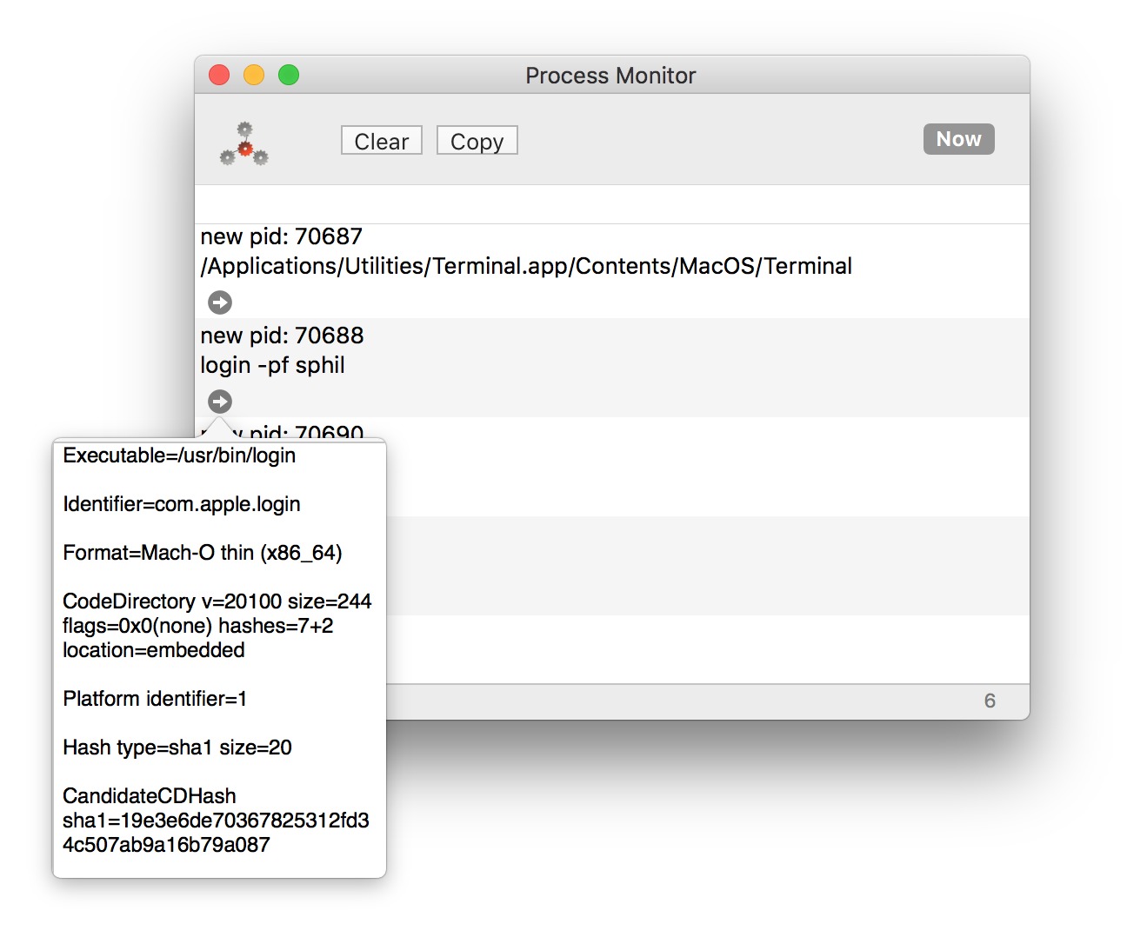Click the empty filter field above the list
This screenshot has height=937, width=1127.
click(x=612, y=204)
